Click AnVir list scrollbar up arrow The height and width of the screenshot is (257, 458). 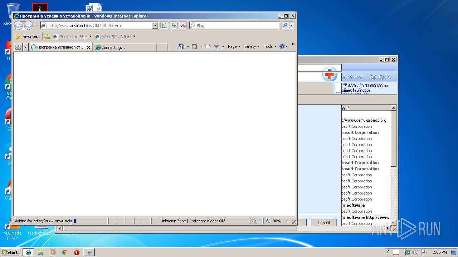pos(393,108)
